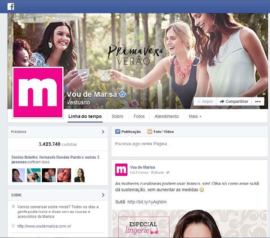Choose the Foto / Vídeo composer option
The image size is (270, 238).
[161, 132]
